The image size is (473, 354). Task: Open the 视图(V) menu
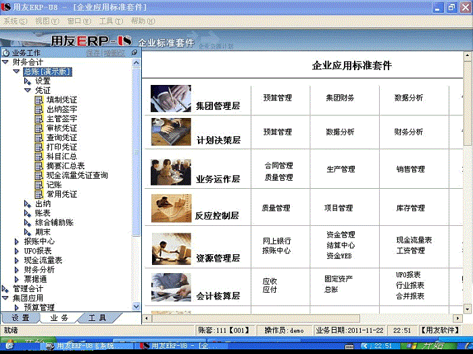click(x=47, y=21)
